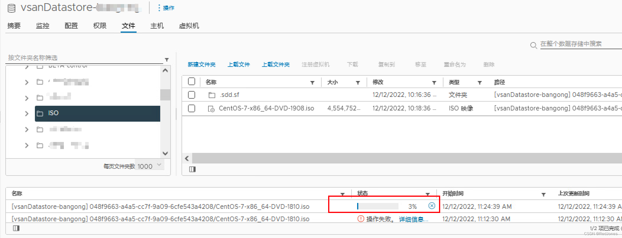The height and width of the screenshot is (238, 622).
Task: Click the 下载 action
Action: [x=352, y=65]
